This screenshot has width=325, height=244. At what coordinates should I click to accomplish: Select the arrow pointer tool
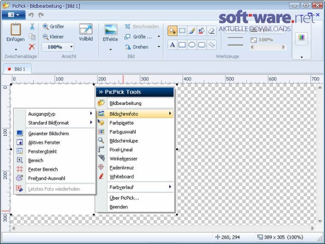tap(172, 31)
